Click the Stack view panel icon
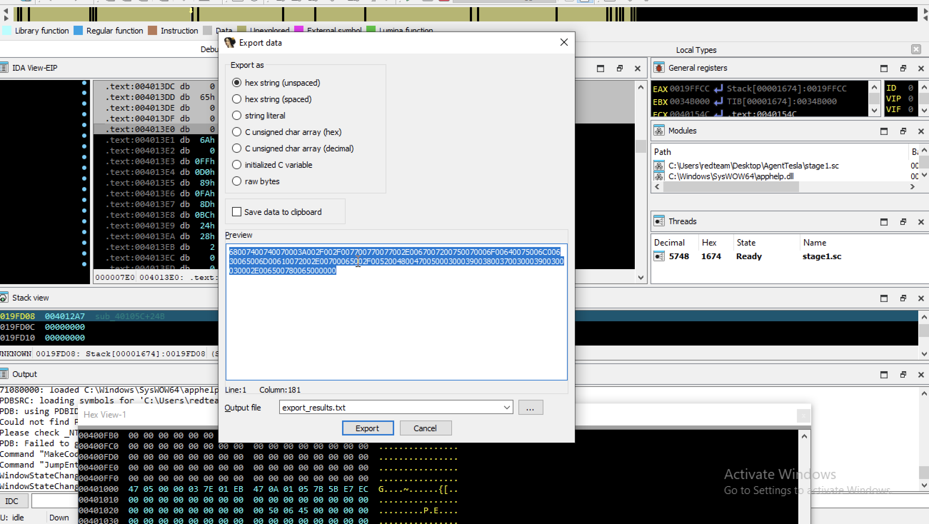This screenshot has width=929, height=524. (x=4, y=298)
